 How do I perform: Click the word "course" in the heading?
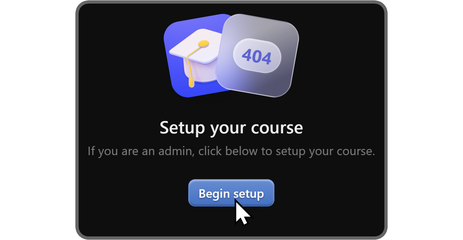(280, 128)
